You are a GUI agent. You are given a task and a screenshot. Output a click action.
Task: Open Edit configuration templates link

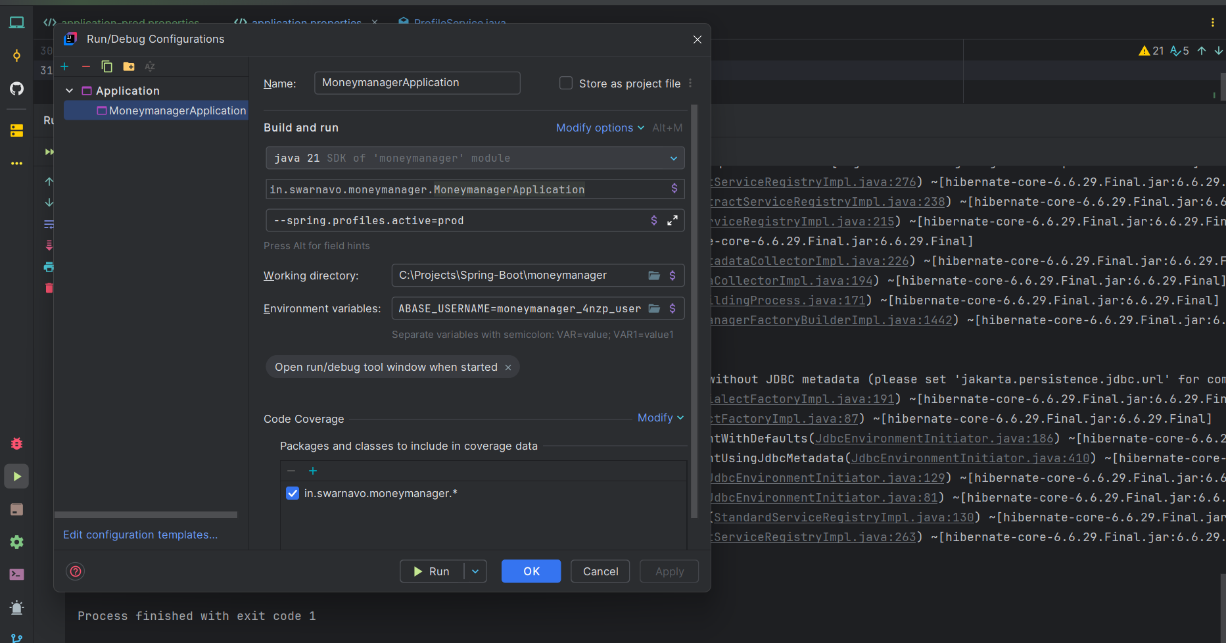140,535
